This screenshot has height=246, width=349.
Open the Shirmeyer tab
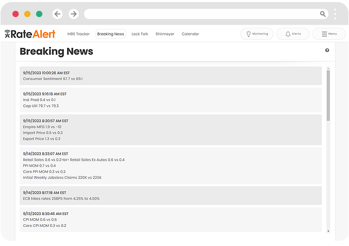tap(165, 34)
